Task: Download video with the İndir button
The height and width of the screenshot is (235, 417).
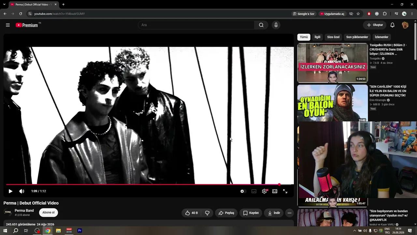Action: 274,213
